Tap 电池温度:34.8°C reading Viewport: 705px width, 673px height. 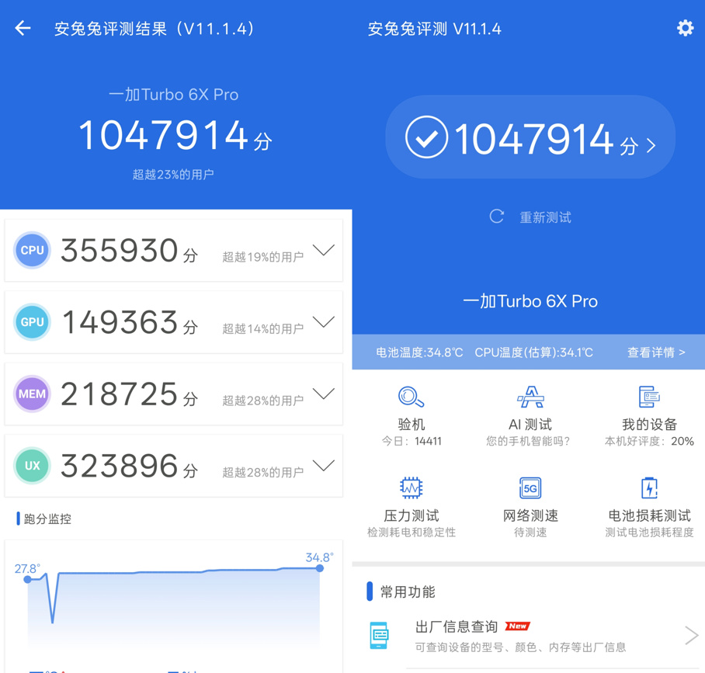[x=419, y=352]
